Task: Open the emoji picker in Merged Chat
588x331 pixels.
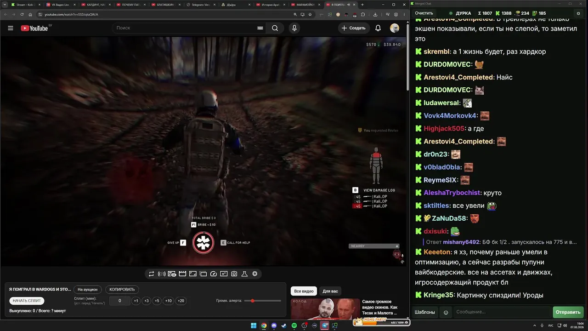Action: pos(446,313)
